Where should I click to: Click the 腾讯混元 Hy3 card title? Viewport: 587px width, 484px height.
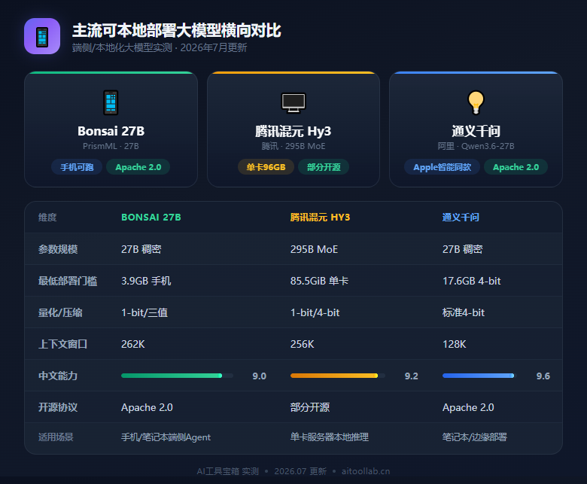pos(293,131)
